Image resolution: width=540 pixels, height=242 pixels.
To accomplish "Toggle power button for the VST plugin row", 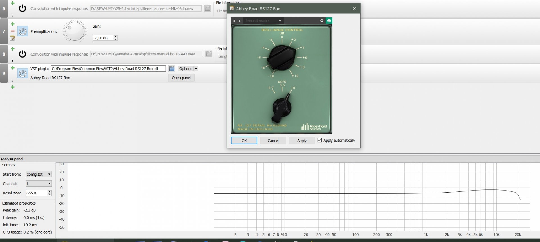I will coord(22,73).
